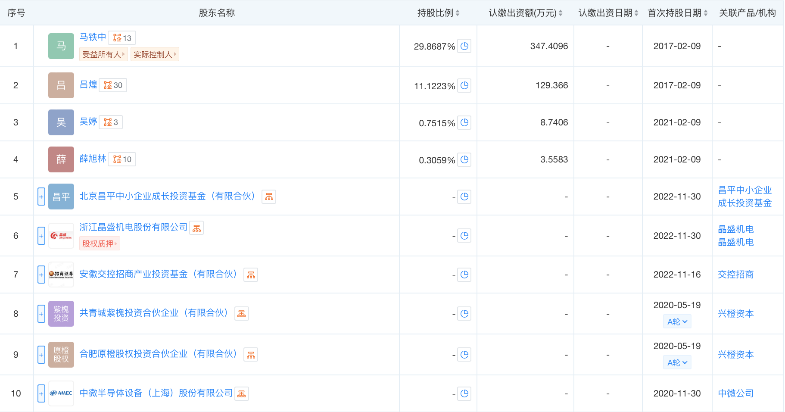The image size is (785, 412).
Task: Click structure icon beside 北京昌平中小企业成长投资基金
Action: (x=269, y=197)
